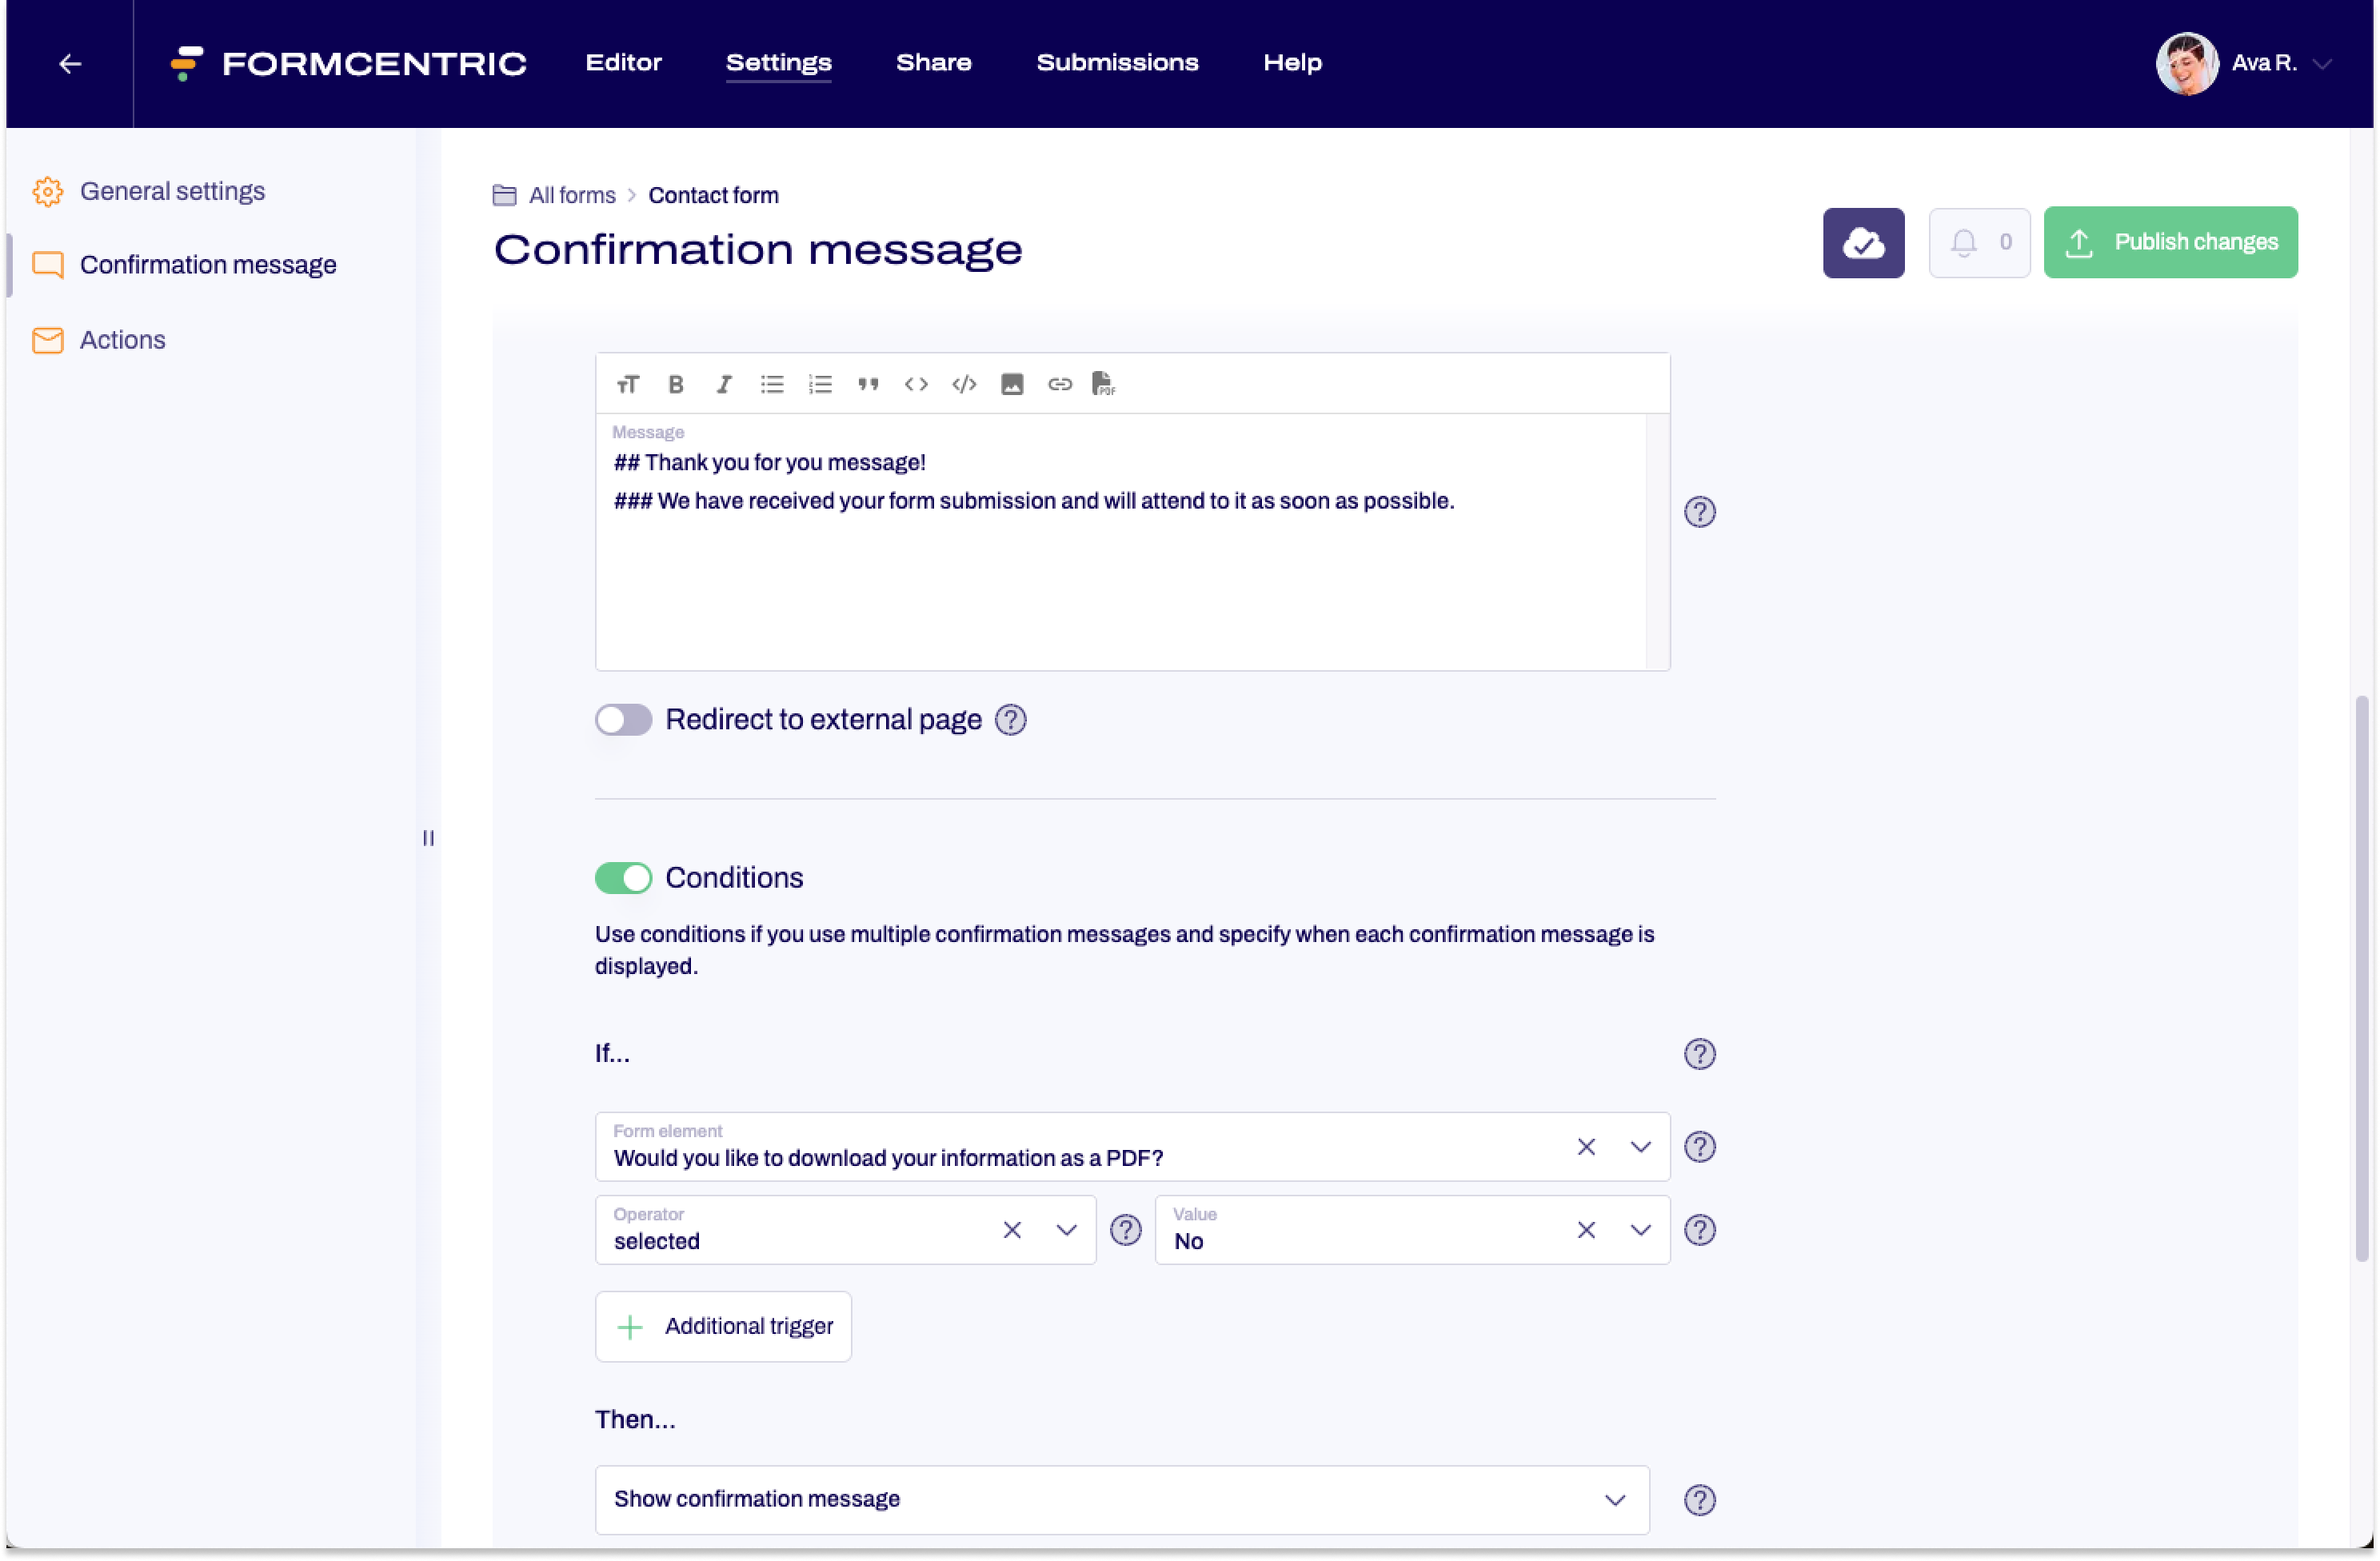The image size is (2380, 1561).
Task: Insert a hyperlink in the message
Action: click(1060, 384)
